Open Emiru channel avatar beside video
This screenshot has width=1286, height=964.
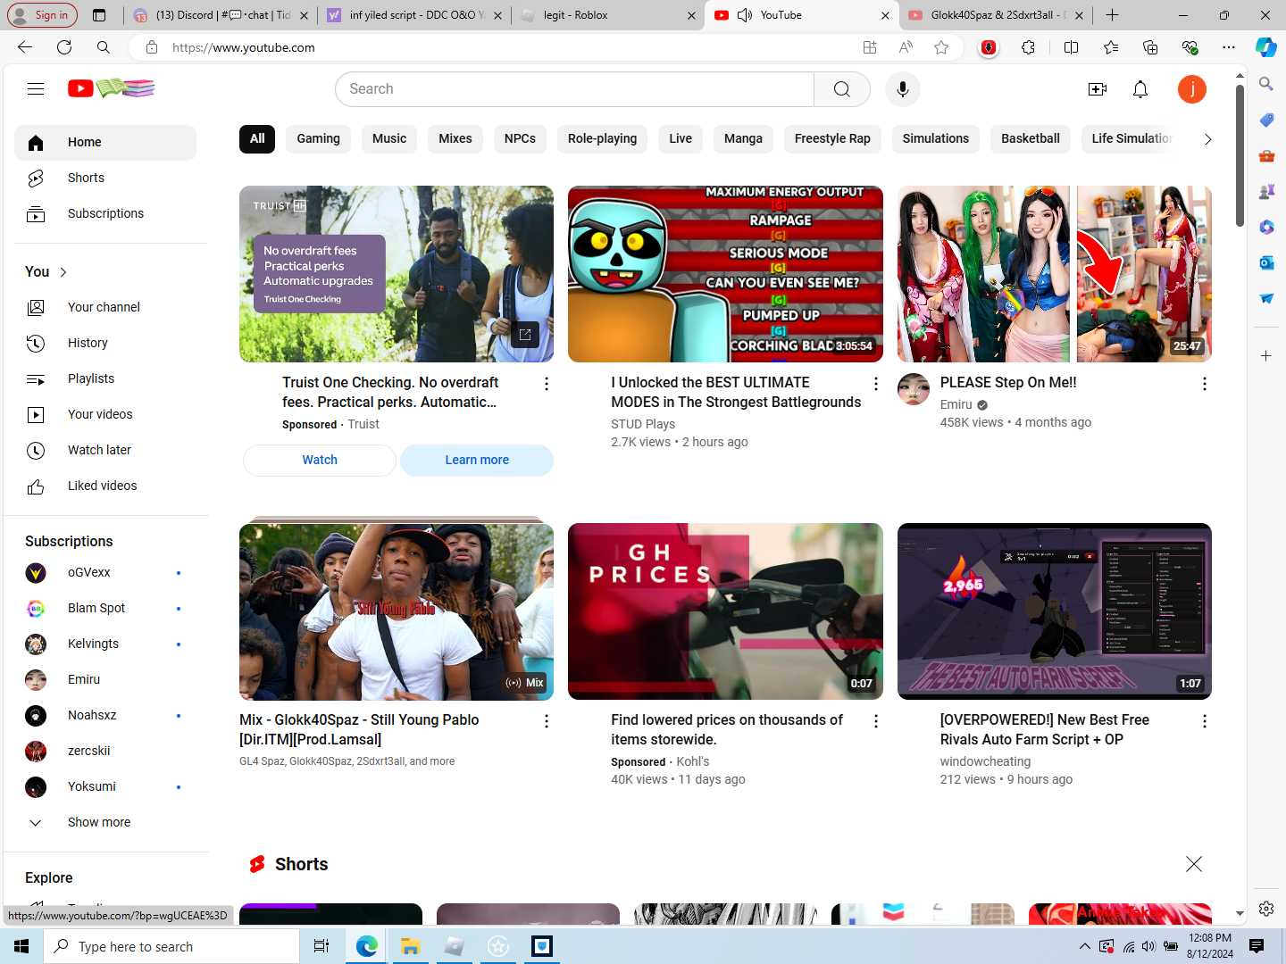(x=914, y=389)
